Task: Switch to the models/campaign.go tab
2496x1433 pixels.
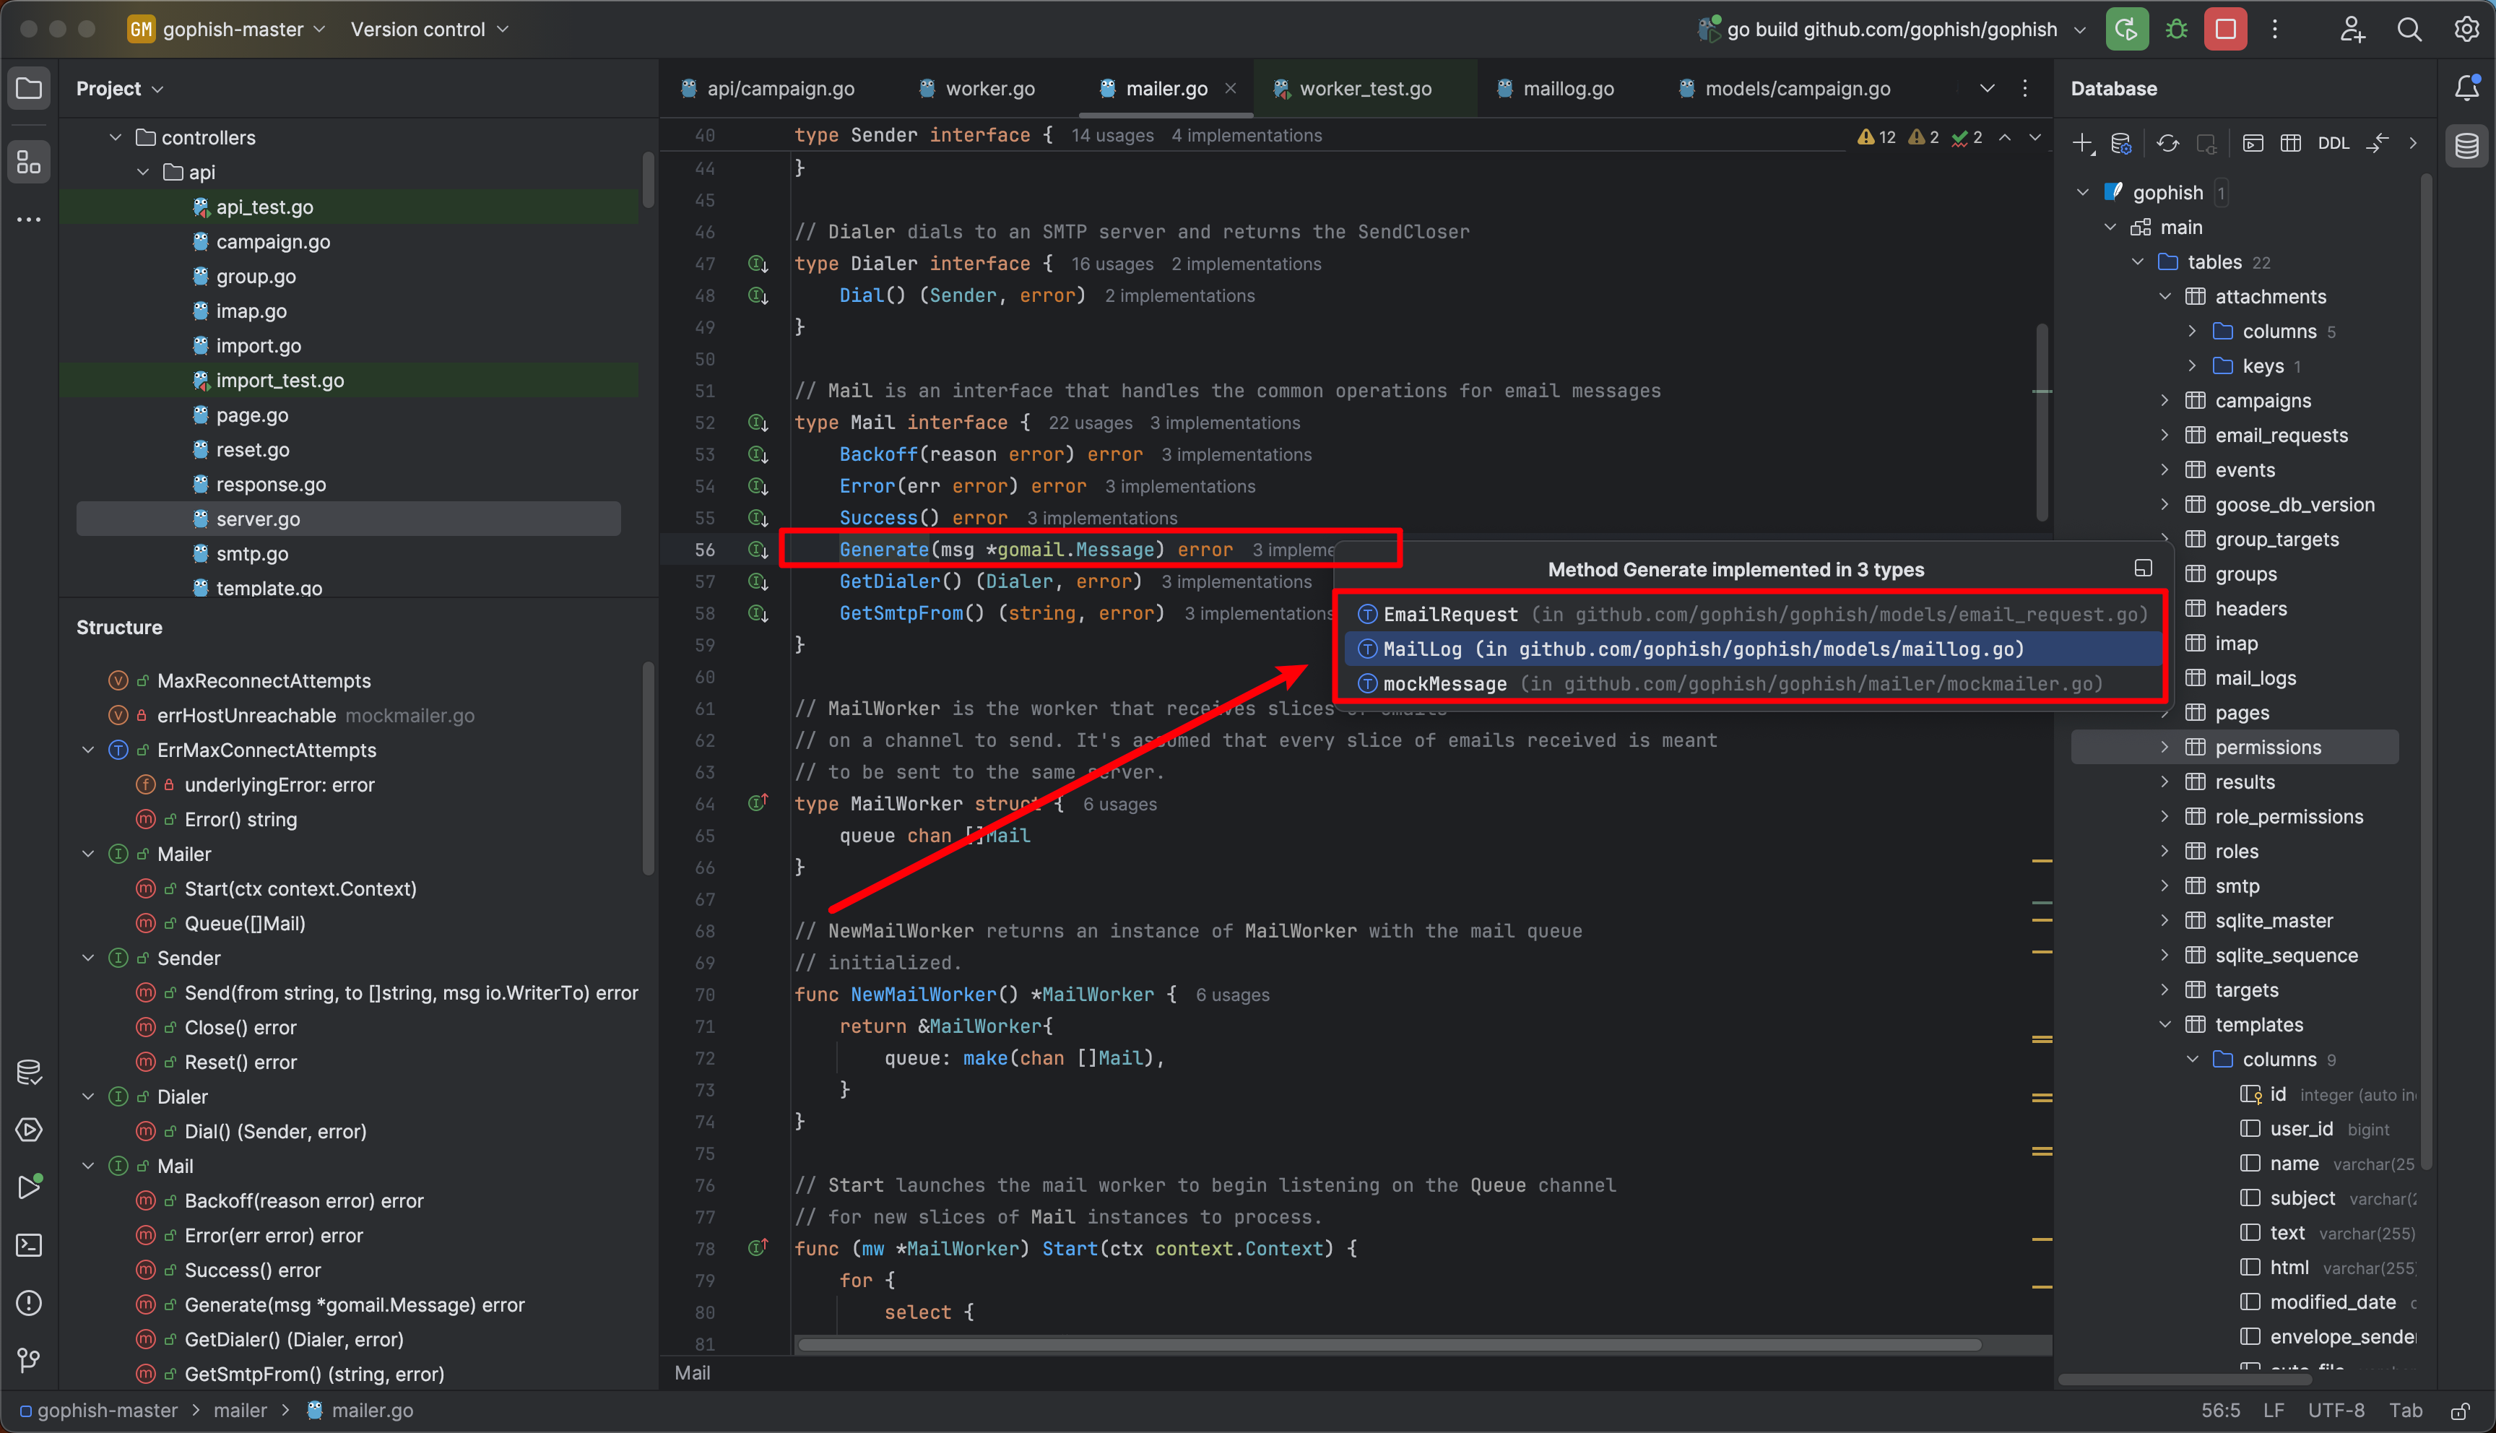Action: 1785,89
